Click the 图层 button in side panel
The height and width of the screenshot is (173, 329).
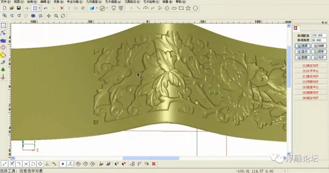point(302,57)
